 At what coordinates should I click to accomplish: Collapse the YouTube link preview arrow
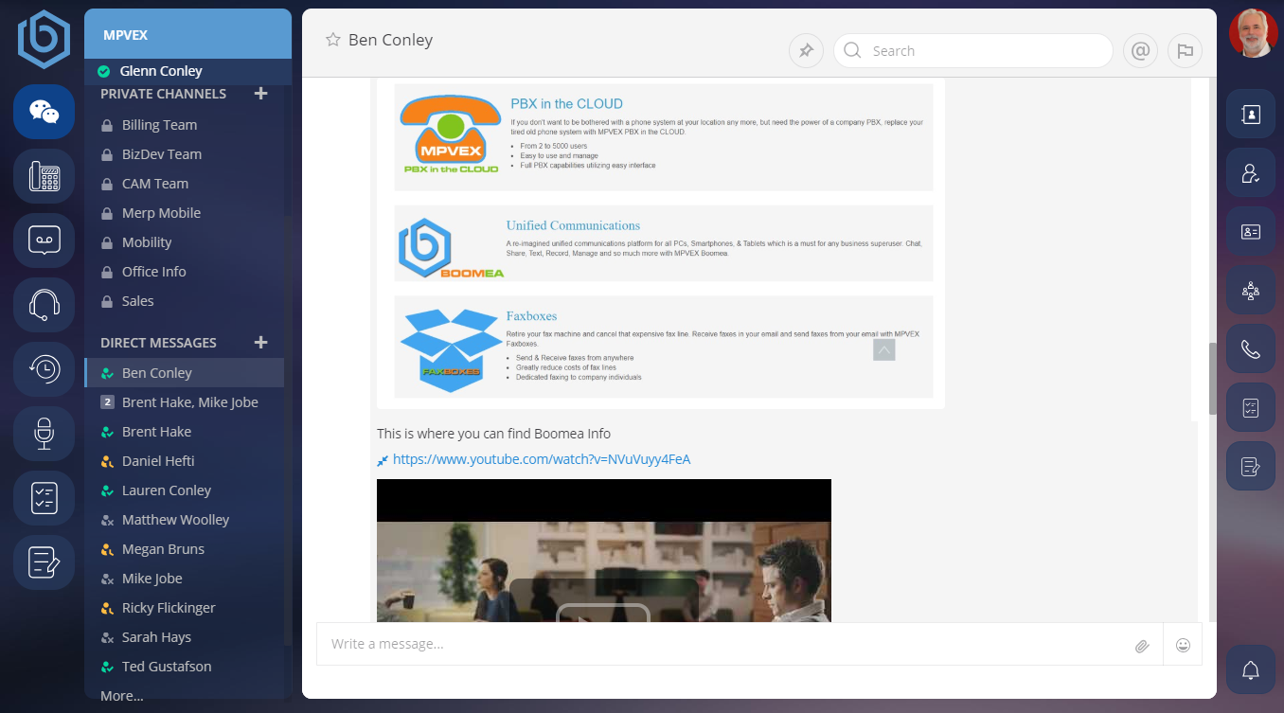383,460
